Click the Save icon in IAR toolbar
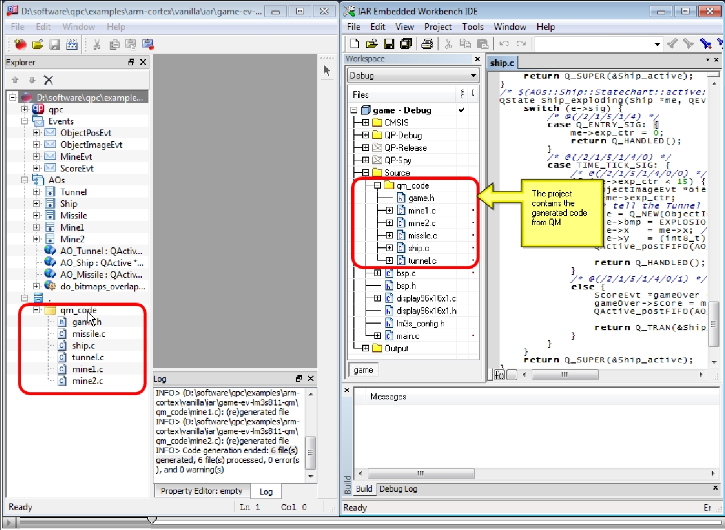 (389, 44)
